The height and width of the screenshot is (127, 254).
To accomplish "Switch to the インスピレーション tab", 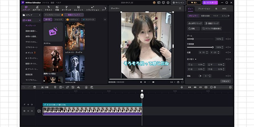I will point(54,15).
